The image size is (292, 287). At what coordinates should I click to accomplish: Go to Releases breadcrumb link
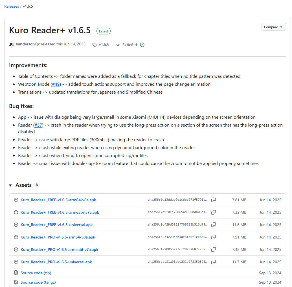pyautogui.click(x=12, y=6)
